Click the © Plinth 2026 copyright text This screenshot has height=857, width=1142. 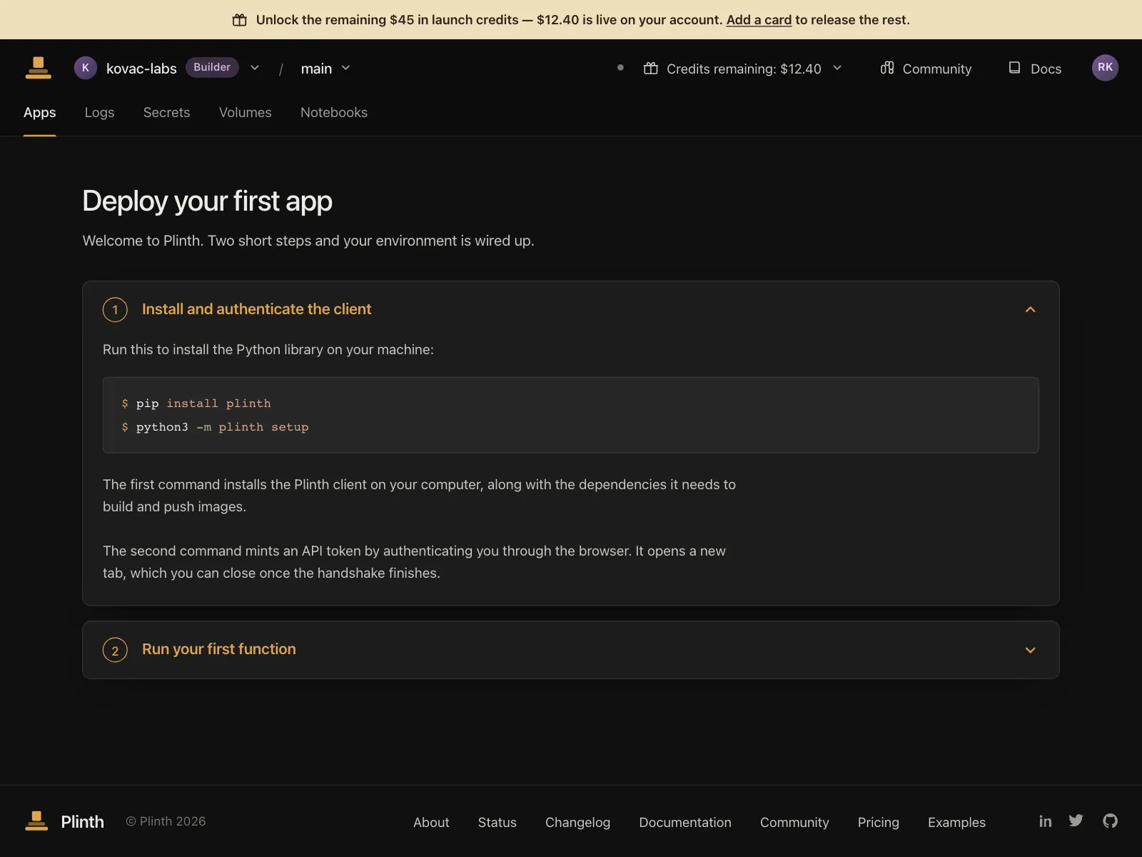pyautogui.click(x=166, y=821)
